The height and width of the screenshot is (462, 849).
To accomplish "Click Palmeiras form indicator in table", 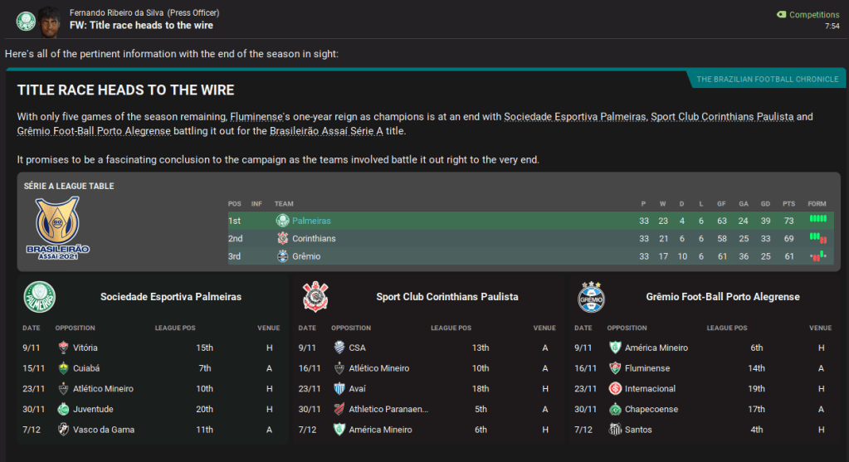I will pyautogui.click(x=818, y=219).
